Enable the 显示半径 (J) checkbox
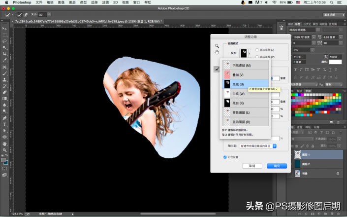This screenshot has height=217, width=347. tap(257, 50)
